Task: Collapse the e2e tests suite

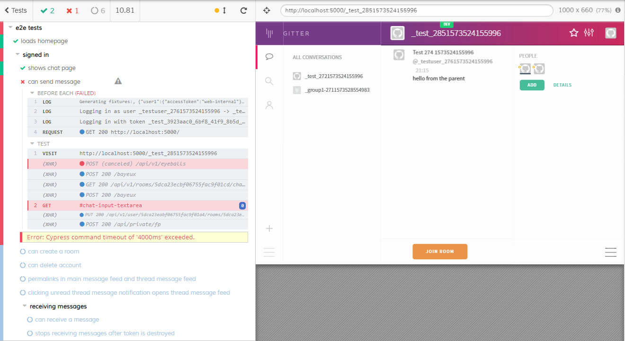Action: pyautogui.click(x=10, y=28)
